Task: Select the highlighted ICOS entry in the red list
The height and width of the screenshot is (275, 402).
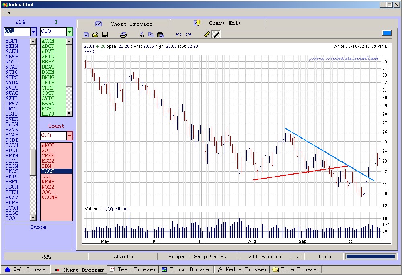Action: pyautogui.click(x=56, y=171)
